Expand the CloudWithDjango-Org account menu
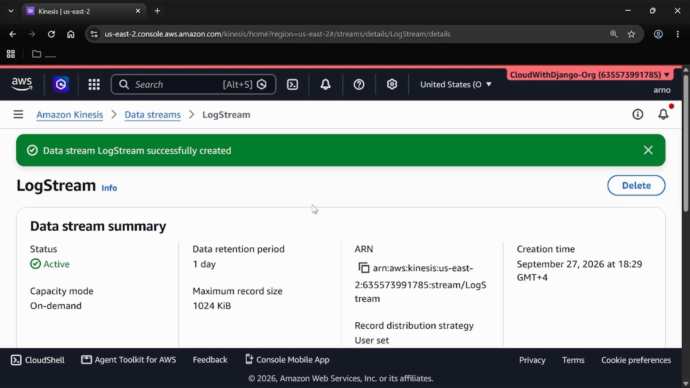690x388 pixels. 589,75
